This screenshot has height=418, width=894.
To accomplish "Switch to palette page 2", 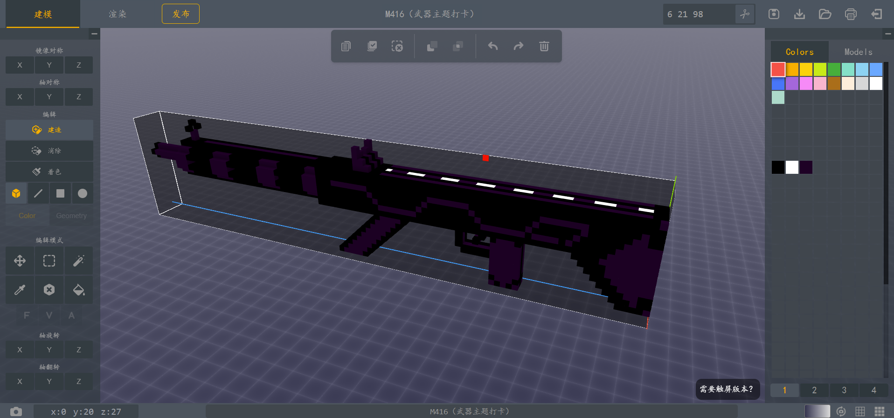I will tap(814, 390).
